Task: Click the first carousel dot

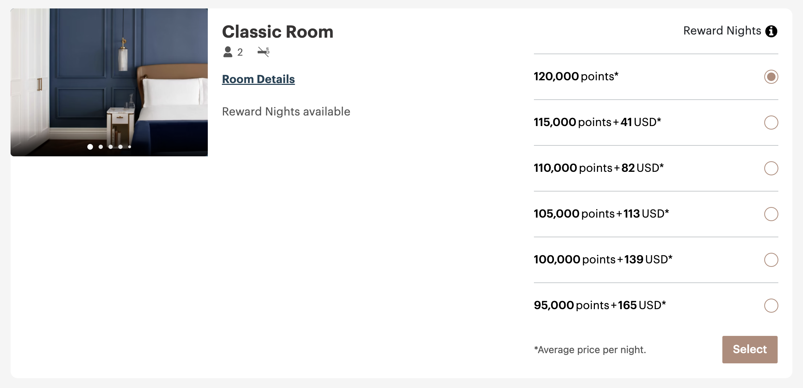Action: (90, 147)
